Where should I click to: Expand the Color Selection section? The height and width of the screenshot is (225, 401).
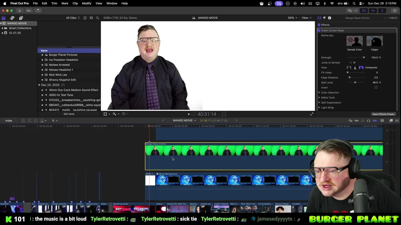(319, 92)
